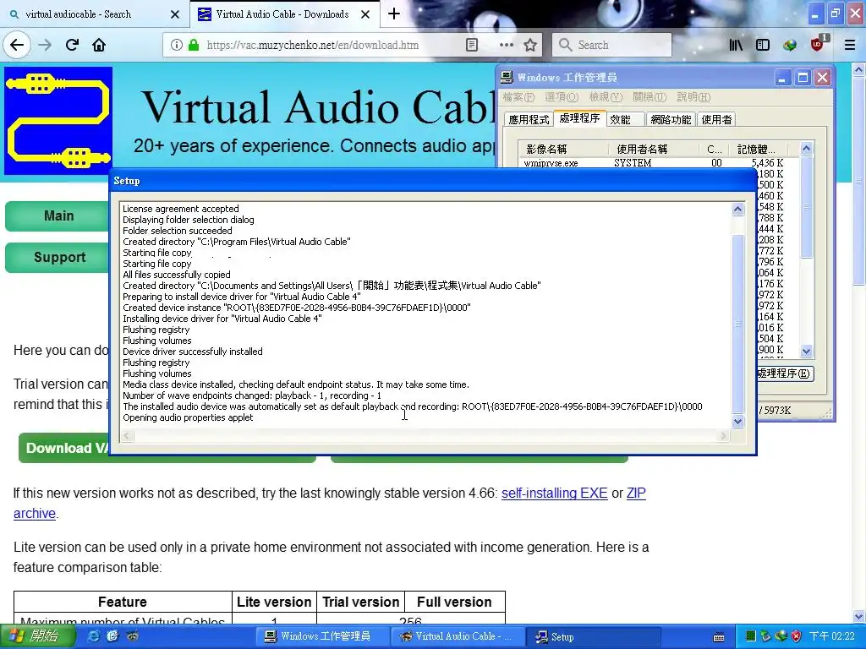Screen dimensions: 866x649
Task: Switch to 效能 tab in Task Manager
Action: tap(623, 120)
